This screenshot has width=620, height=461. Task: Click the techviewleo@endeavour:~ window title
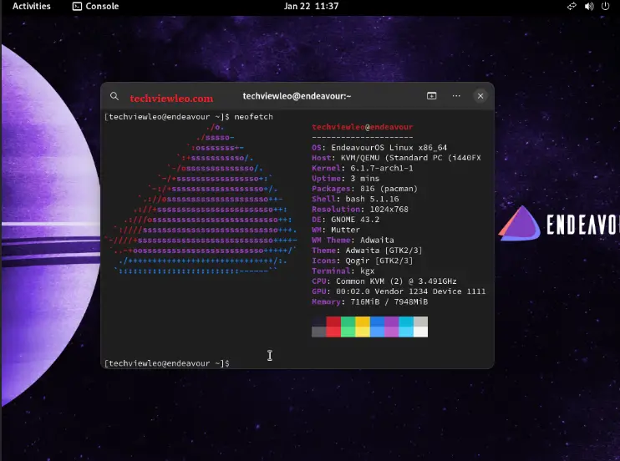[x=297, y=96]
